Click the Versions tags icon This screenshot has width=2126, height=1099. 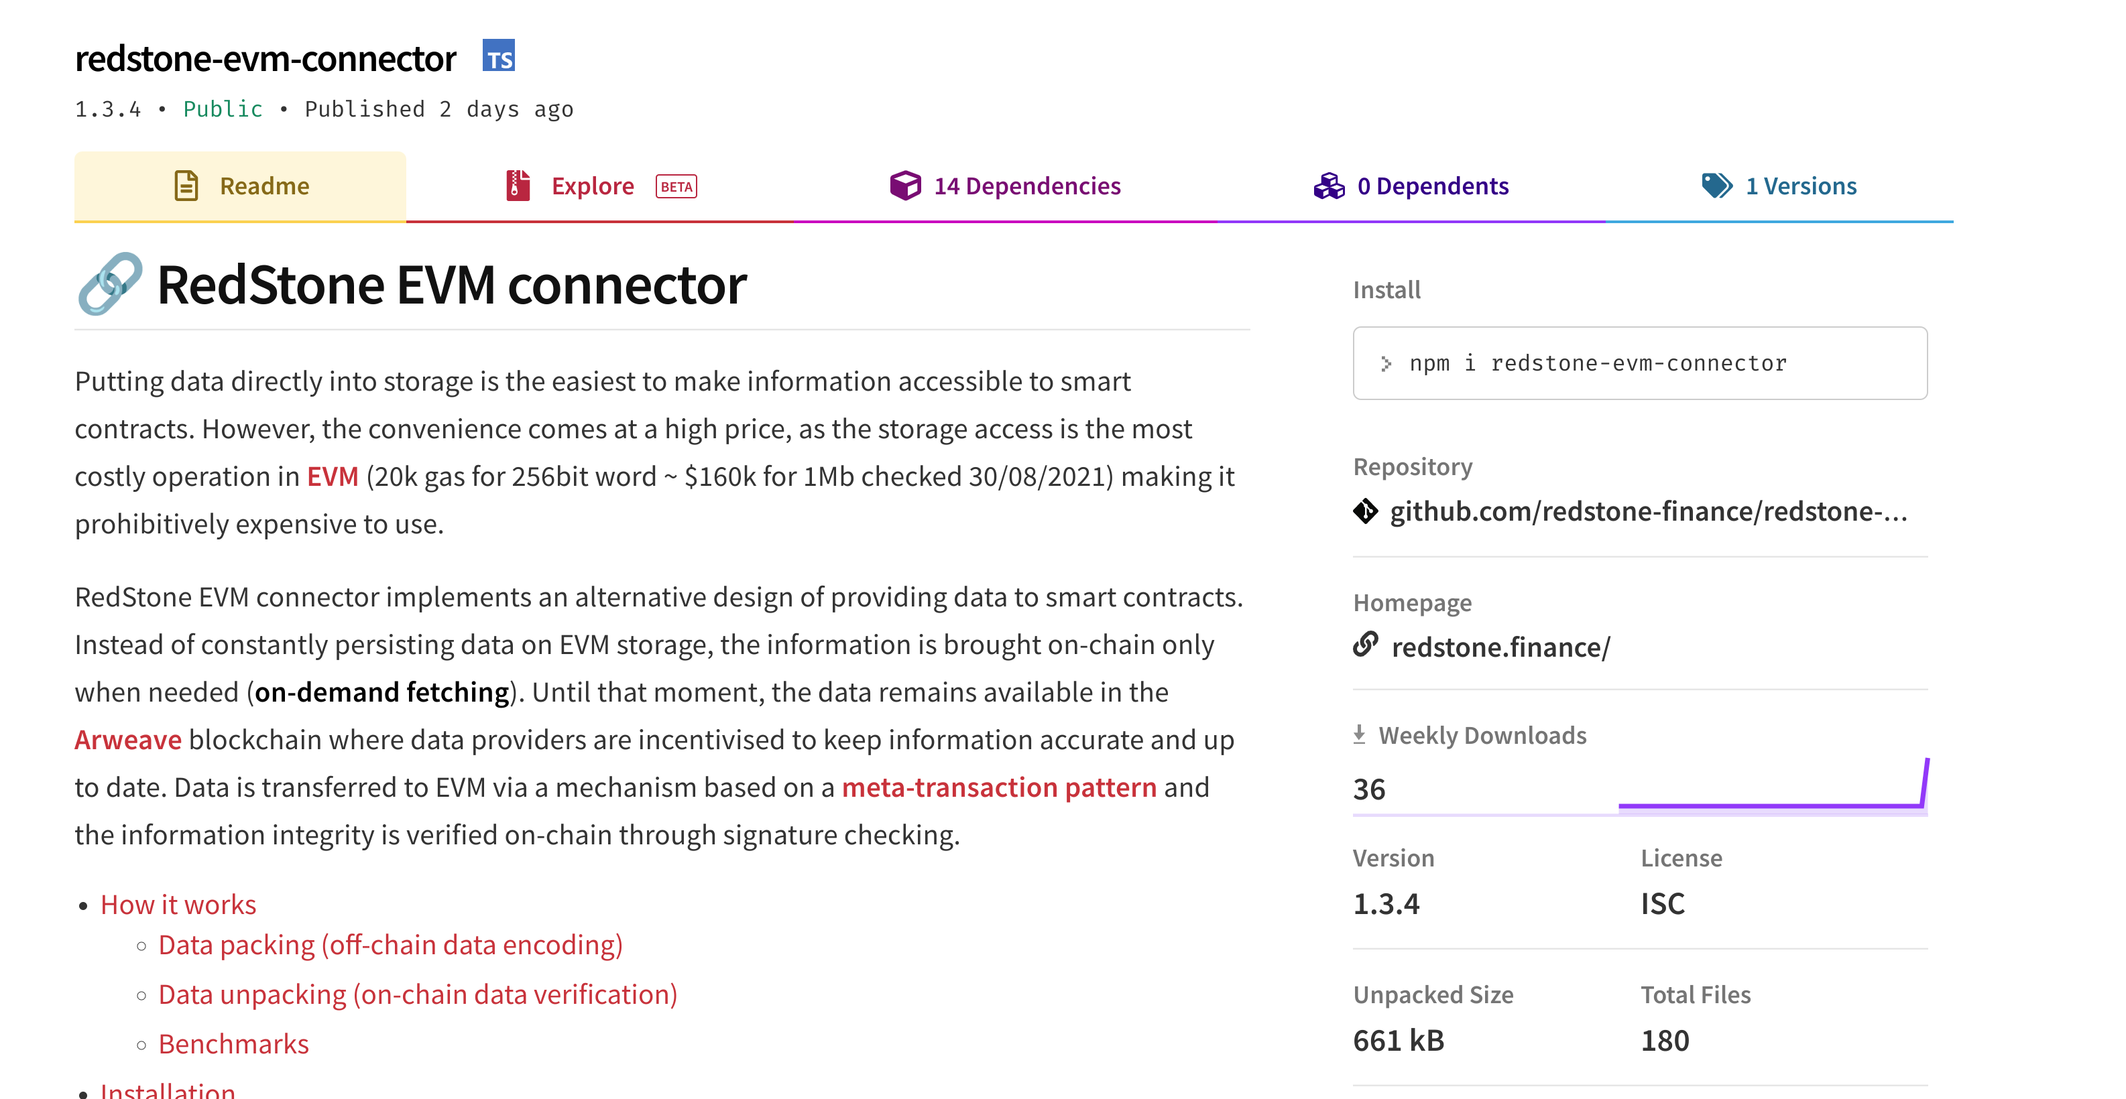[1716, 186]
